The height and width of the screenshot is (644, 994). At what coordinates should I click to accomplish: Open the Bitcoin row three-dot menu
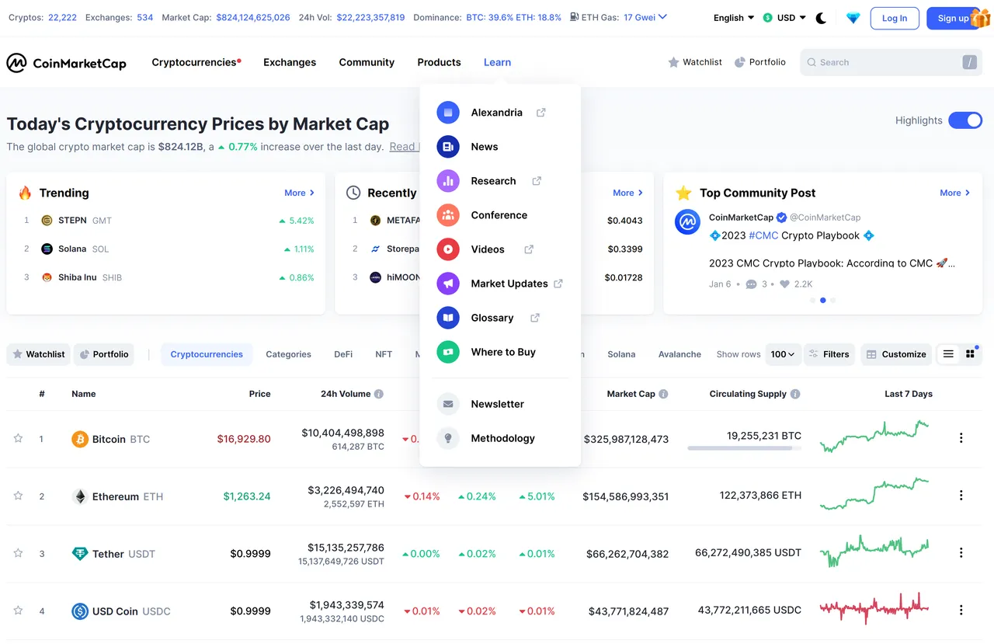(x=961, y=438)
